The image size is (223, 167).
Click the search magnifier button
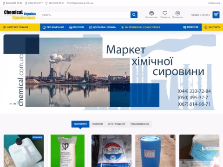[134, 15]
